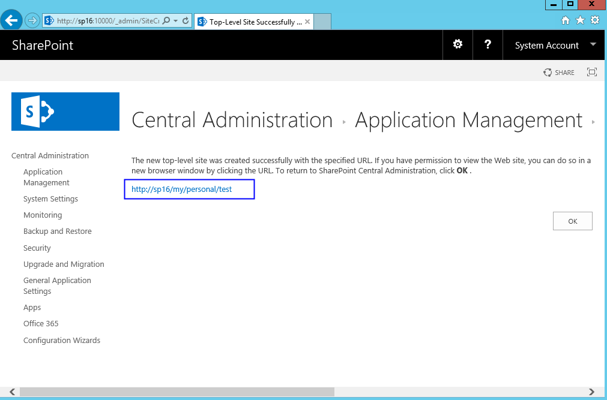Click the browser Back arrow button
This screenshot has height=400, width=607.
click(11, 20)
